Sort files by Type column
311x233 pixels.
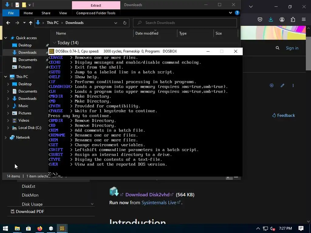tap(183, 33)
